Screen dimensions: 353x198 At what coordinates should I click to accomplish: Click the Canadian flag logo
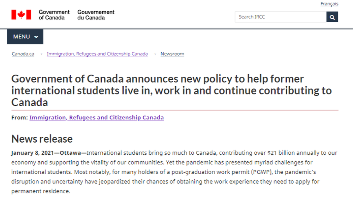[x=21, y=14]
